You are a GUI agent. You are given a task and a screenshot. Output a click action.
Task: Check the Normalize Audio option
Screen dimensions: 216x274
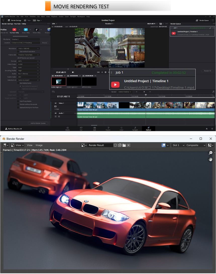click(x=18, y=83)
